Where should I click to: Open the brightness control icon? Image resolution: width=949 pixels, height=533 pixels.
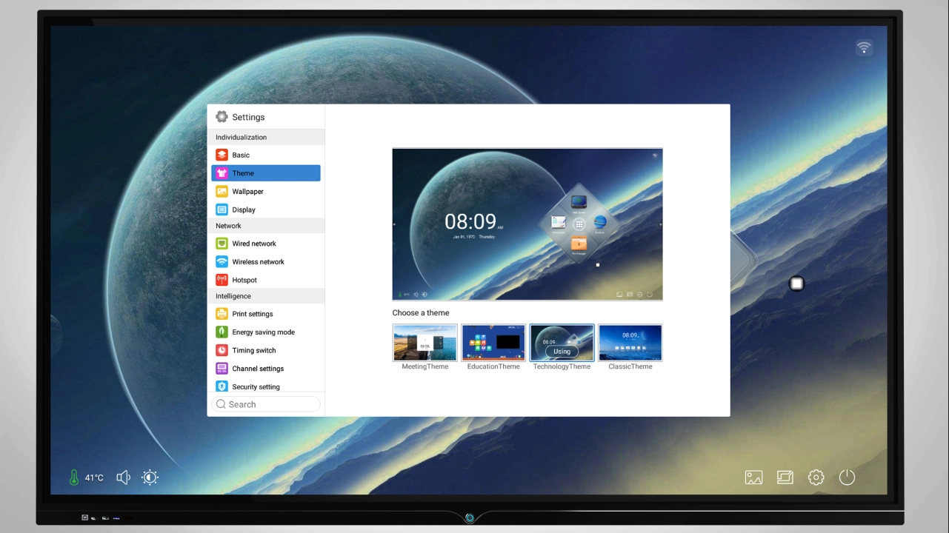click(150, 477)
